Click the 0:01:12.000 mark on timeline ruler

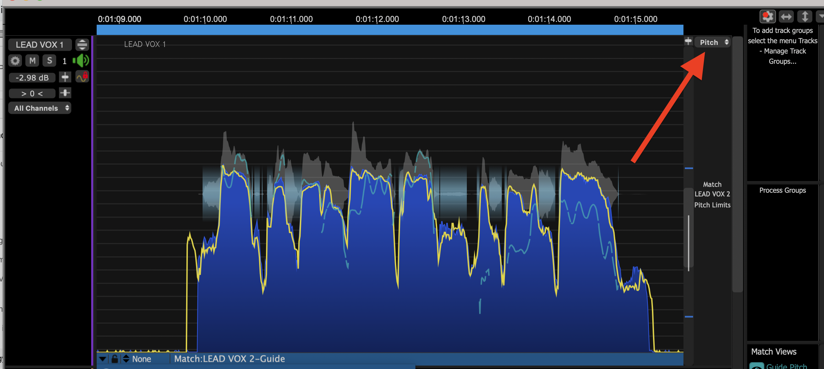[x=377, y=19]
